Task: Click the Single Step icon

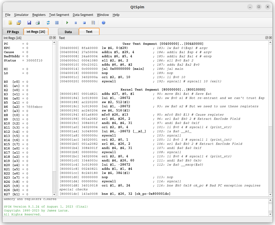Action: (x=93, y=23)
